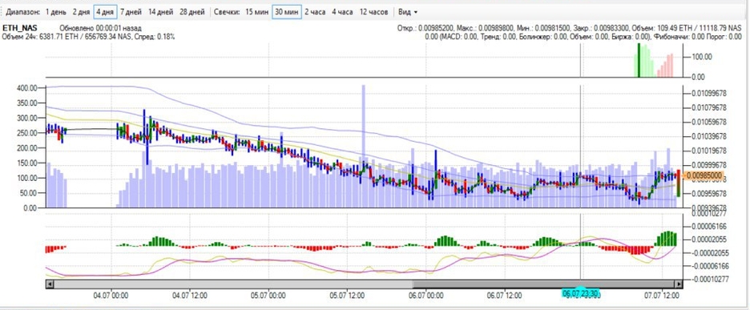
Task: Click the chart horizontal scrollbar thumb
Action: point(544,284)
